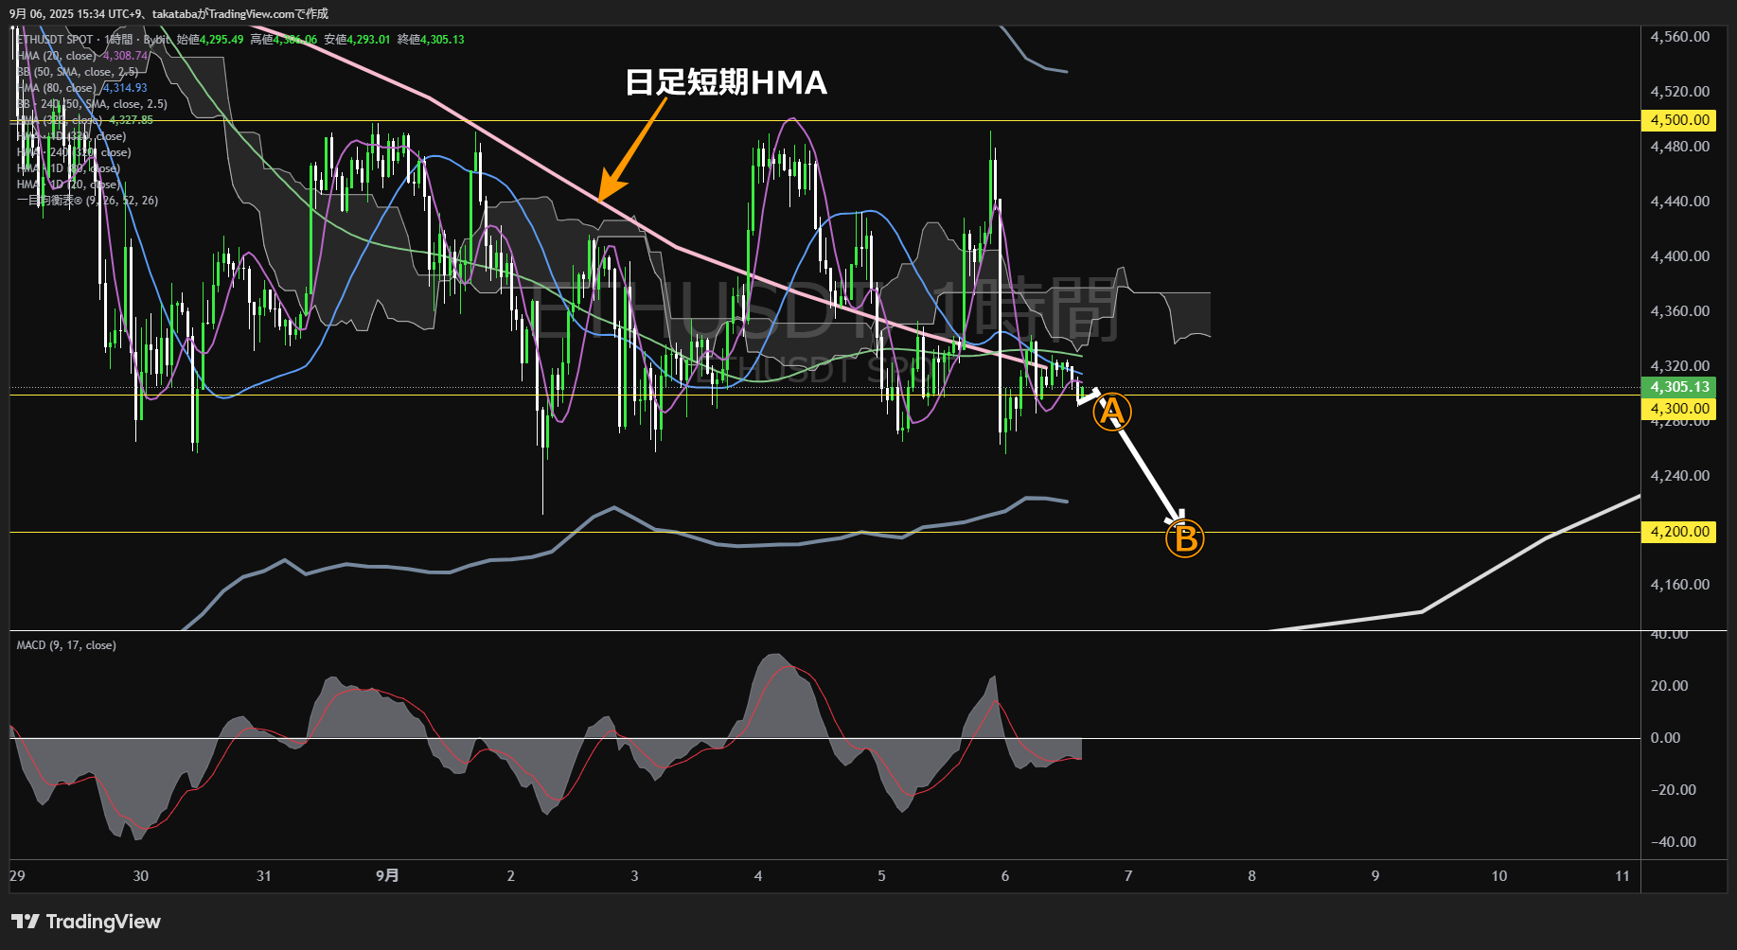The image size is (1737, 950).
Task: Select the BB · 240 (50, SMA, close, 2.5) legend
Action: [92, 104]
